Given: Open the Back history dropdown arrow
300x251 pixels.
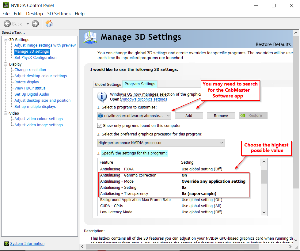Looking at the screenshot, I should (28, 24).
